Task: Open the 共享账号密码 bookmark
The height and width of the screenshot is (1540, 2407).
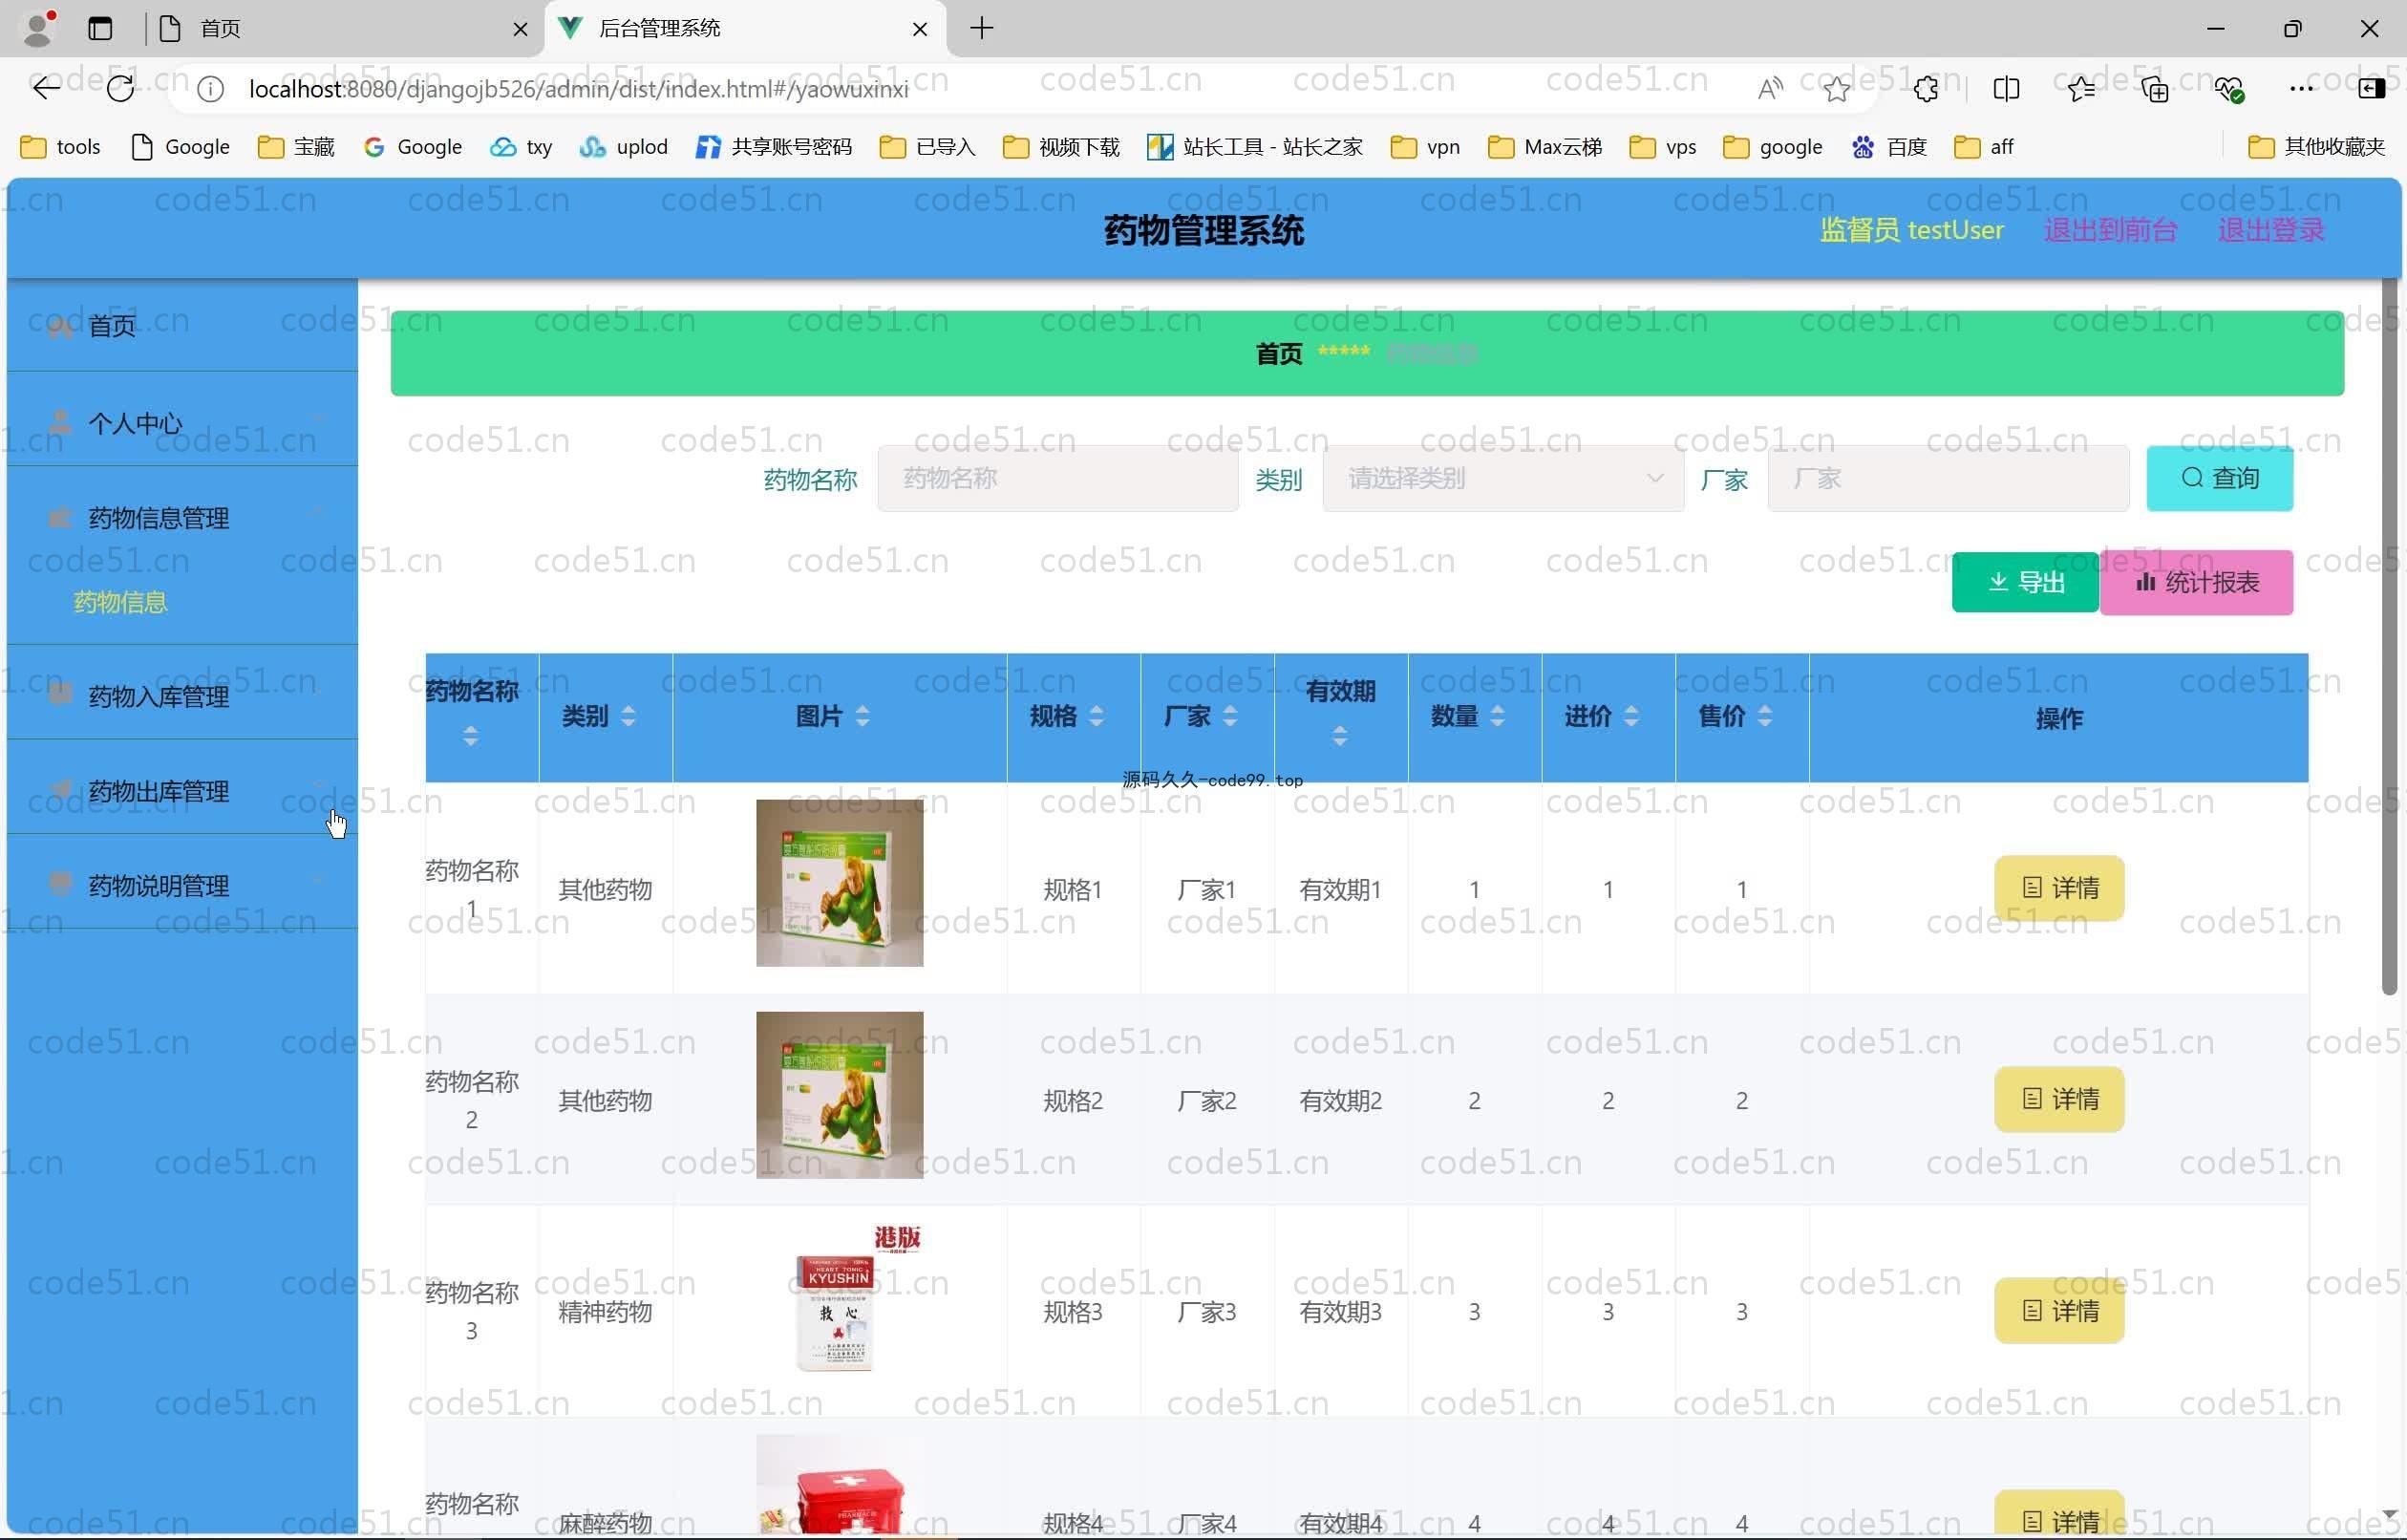Action: click(x=774, y=147)
